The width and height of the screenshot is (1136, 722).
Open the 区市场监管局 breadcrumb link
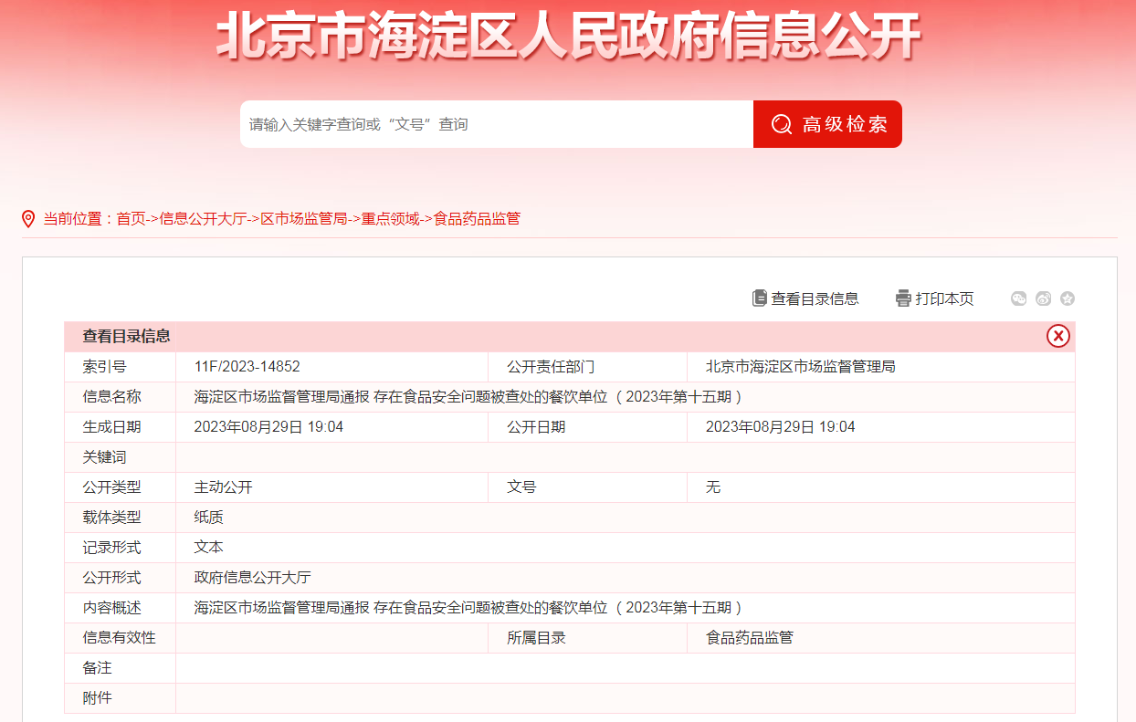pyautogui.click(x=304, y=219)
